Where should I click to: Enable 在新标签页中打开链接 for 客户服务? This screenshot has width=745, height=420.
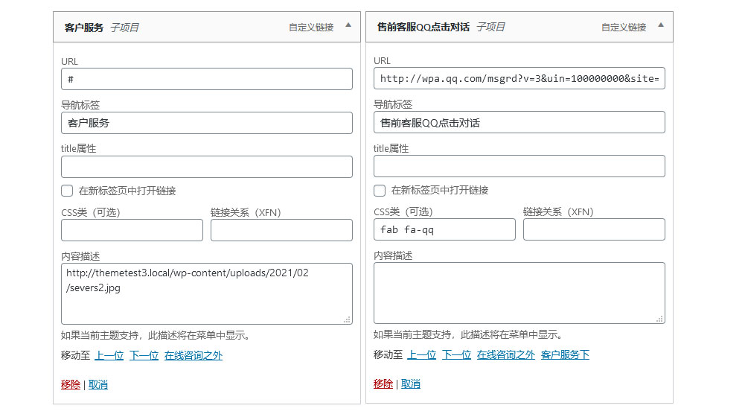[x=67, y=191]
